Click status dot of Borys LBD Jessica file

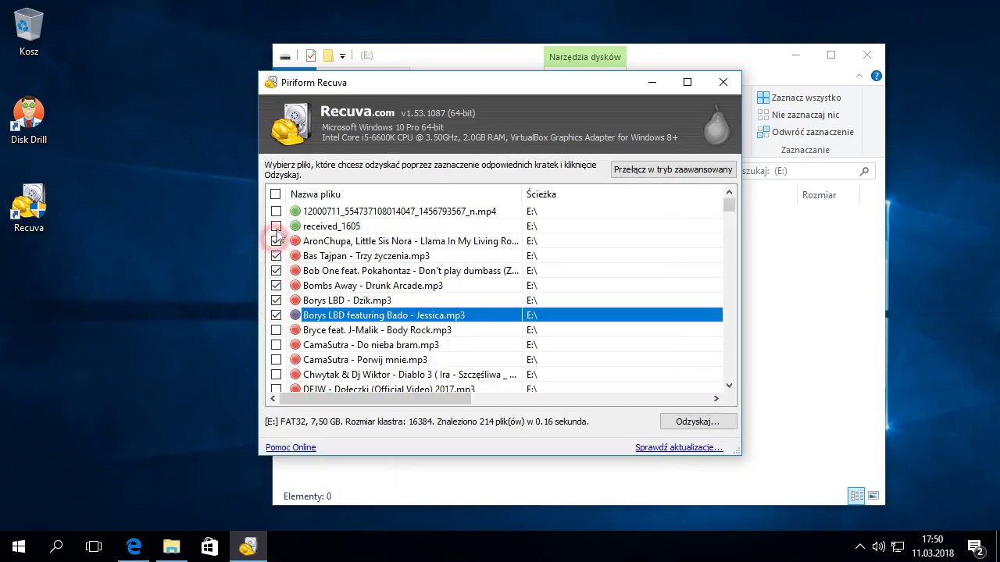(295, 315)
